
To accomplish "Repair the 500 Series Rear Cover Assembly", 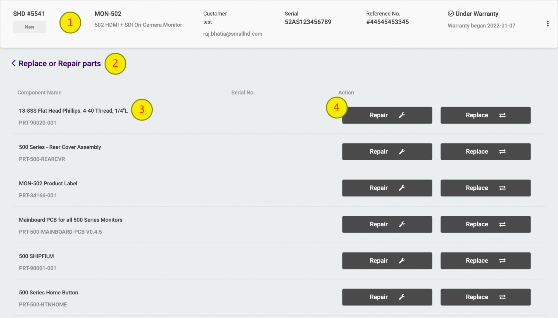I will pyautogui.click(x=387, y=152).
